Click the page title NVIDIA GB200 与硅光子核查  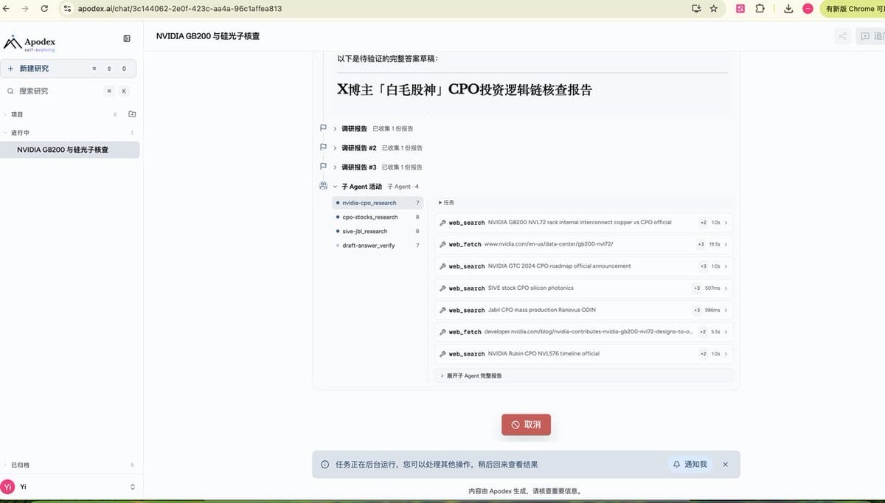[208, 36]
